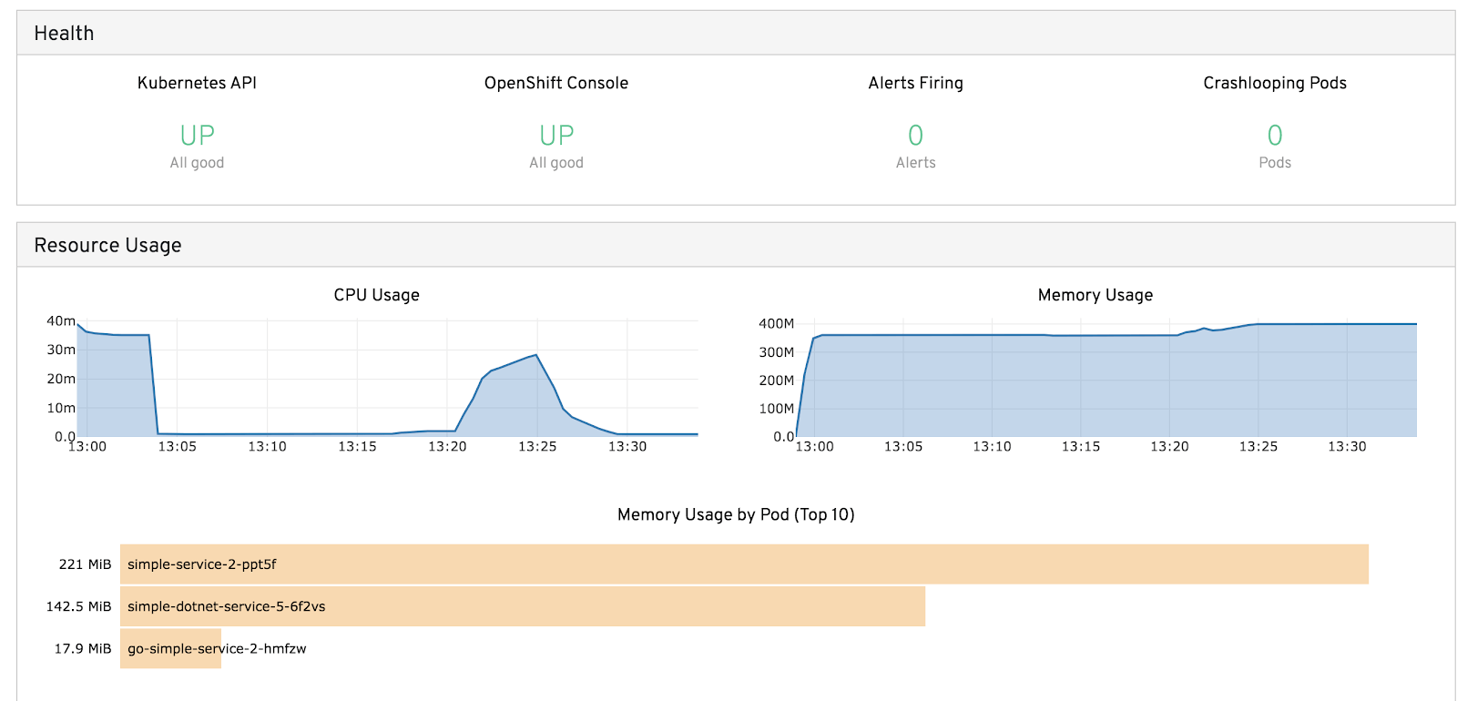
Task: Click the simple-service-2-ppt5f pod bar
Action: coord(743,564)
